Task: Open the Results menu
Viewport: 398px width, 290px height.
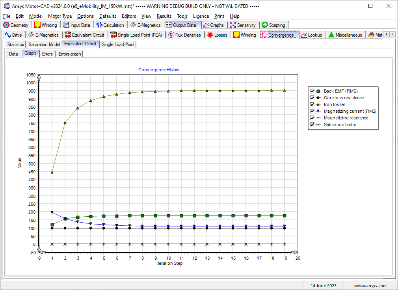Action: coord(164,16)
